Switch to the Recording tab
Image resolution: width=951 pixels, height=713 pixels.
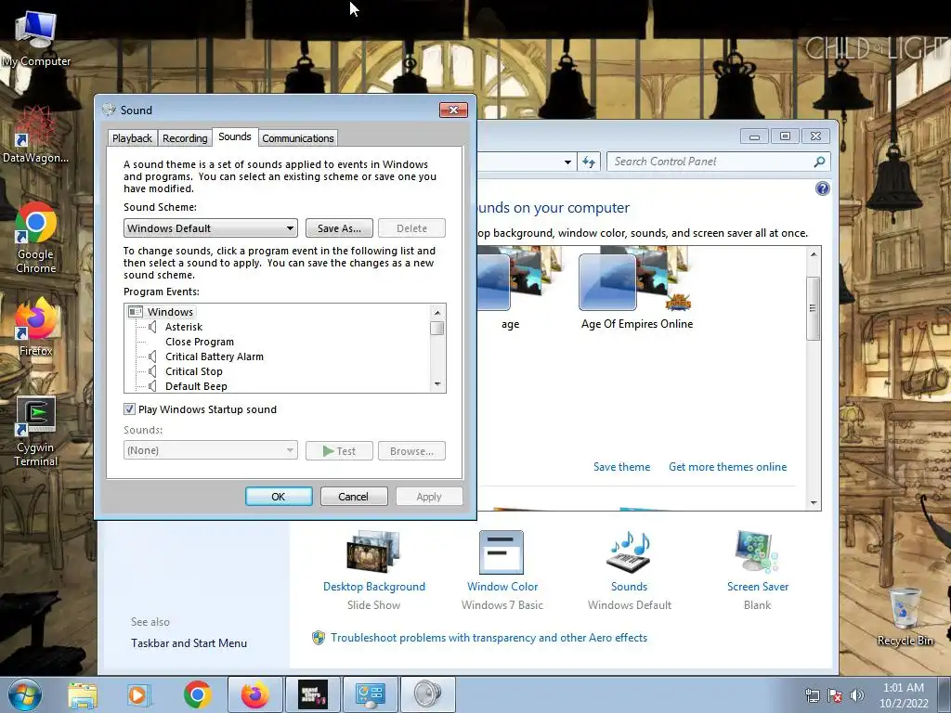point(185,138)
